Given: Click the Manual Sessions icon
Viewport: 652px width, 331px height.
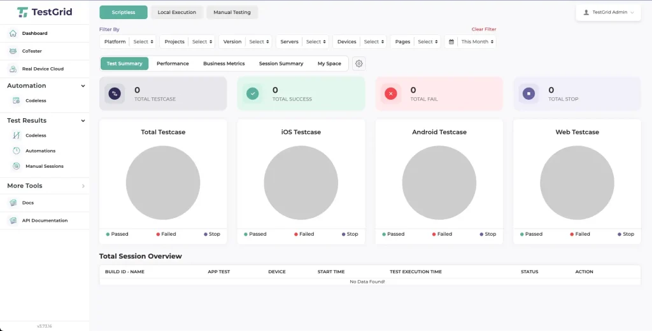Looking at the screenshot, I should click(x=16, y=166).
